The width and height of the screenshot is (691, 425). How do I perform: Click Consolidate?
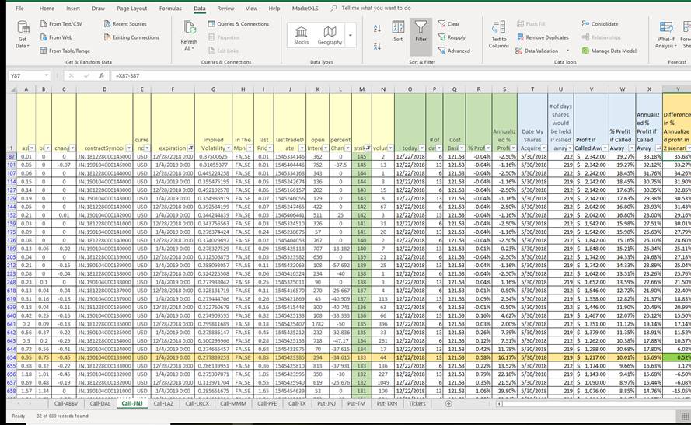point(600,24)
